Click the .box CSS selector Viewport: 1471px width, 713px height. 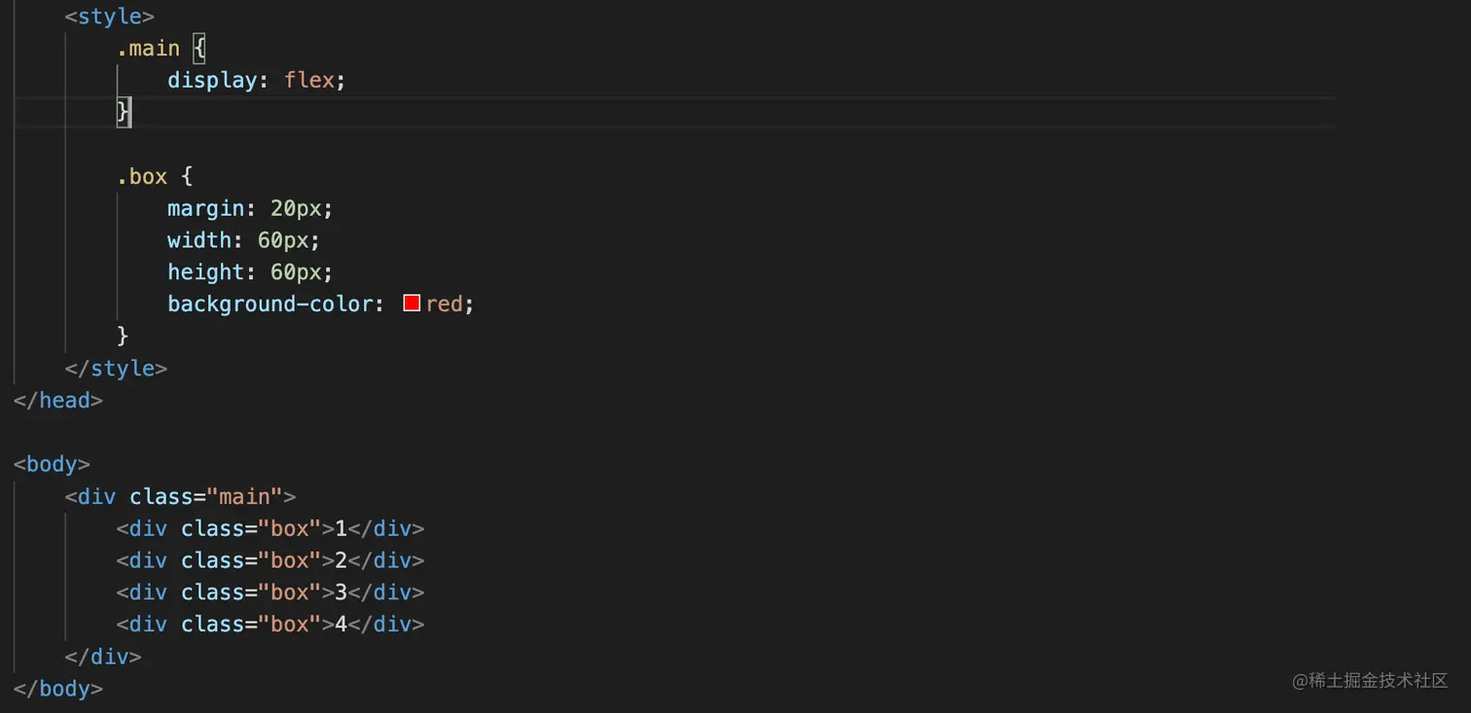[142, 176]
